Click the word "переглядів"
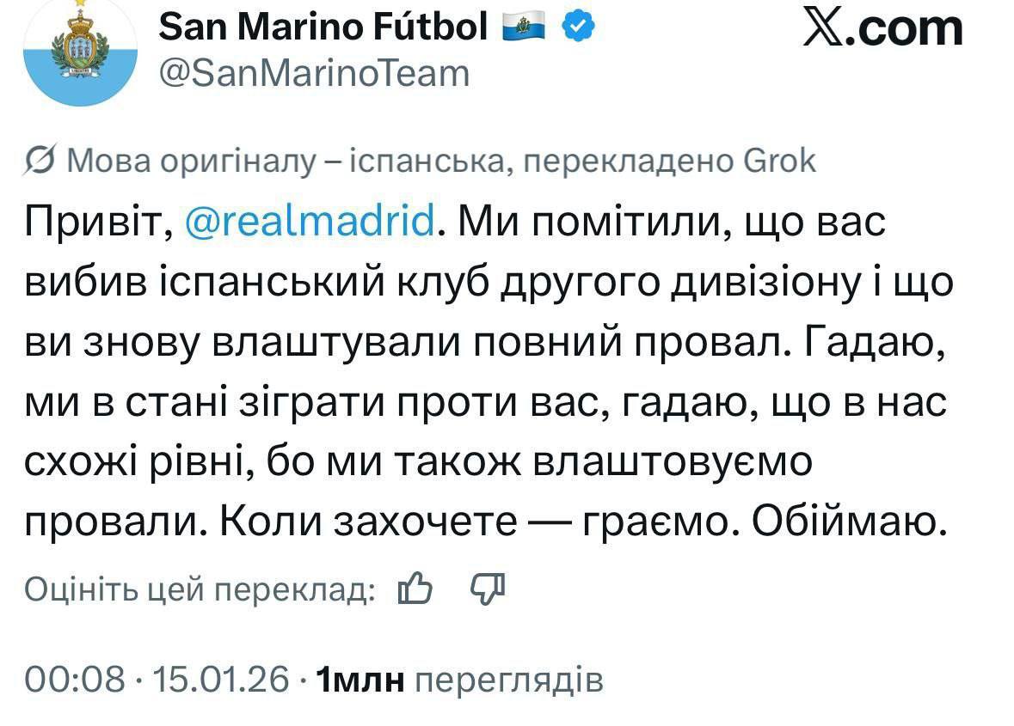 coord(509,680)
